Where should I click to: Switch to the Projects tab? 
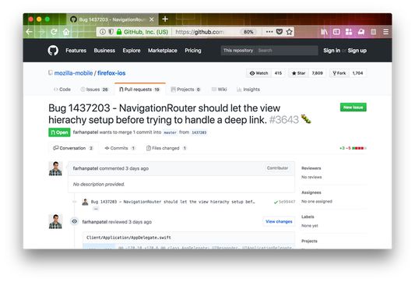[185, 90]
